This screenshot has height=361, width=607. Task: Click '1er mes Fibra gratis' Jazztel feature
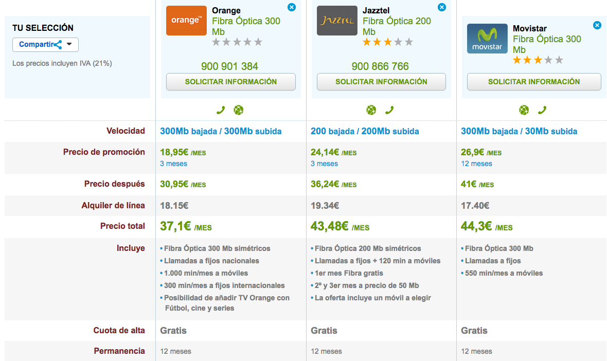coord(349,273)
